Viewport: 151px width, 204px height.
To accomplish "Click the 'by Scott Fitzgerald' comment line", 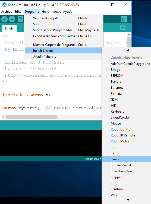I will coord(31,69).
